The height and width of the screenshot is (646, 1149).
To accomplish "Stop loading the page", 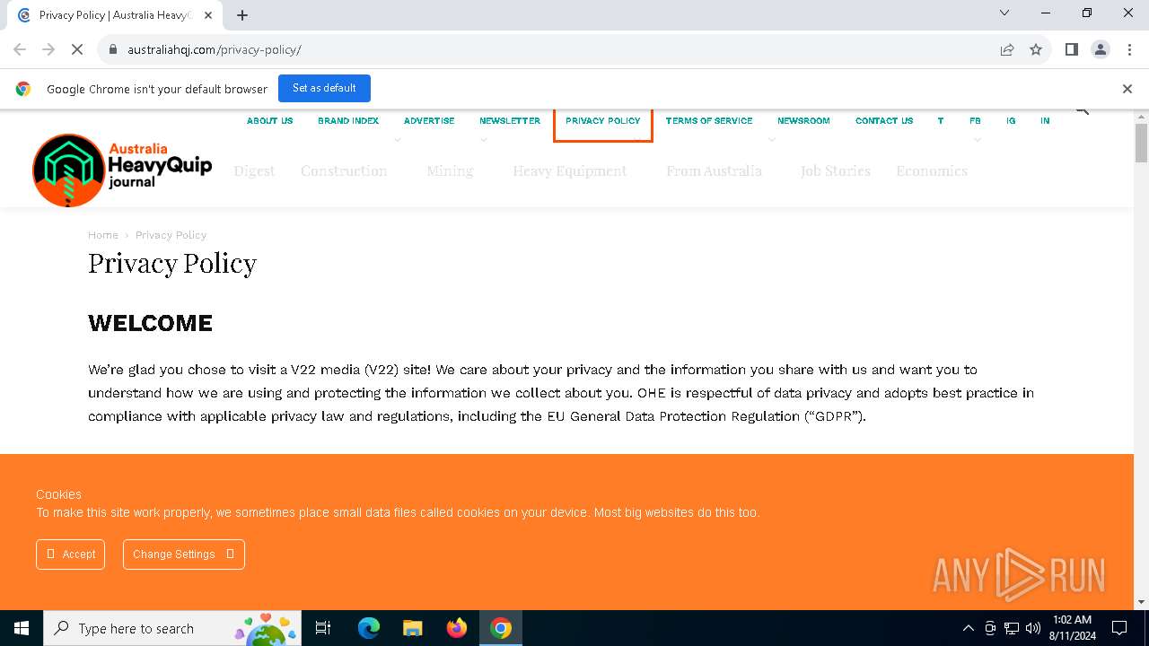I will (x=77, y=49).
